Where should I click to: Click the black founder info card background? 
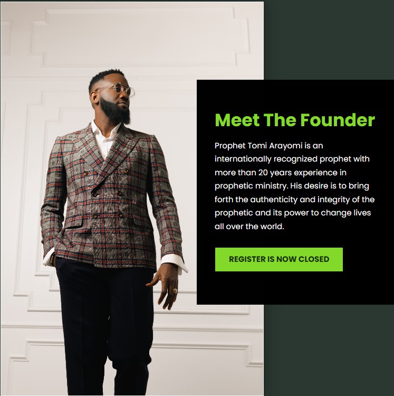click(295, 288)
